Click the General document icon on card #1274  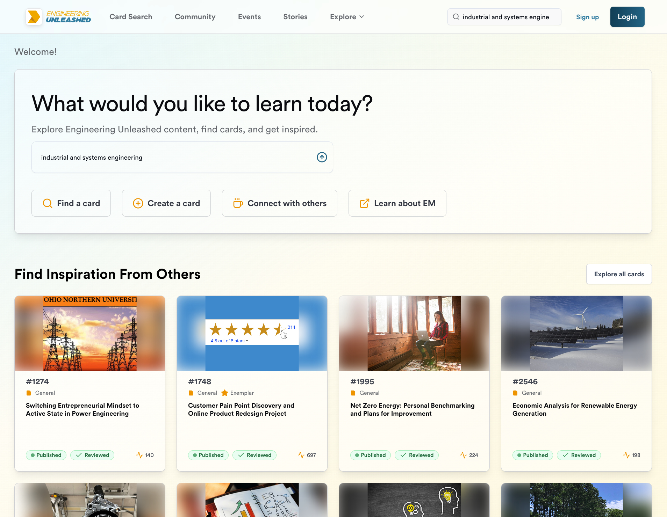pos(29,393)
